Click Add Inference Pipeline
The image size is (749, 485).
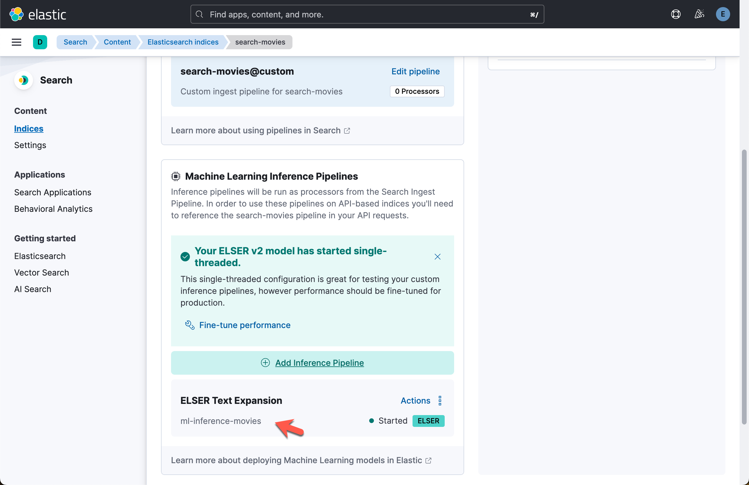[x=319, y=363]
